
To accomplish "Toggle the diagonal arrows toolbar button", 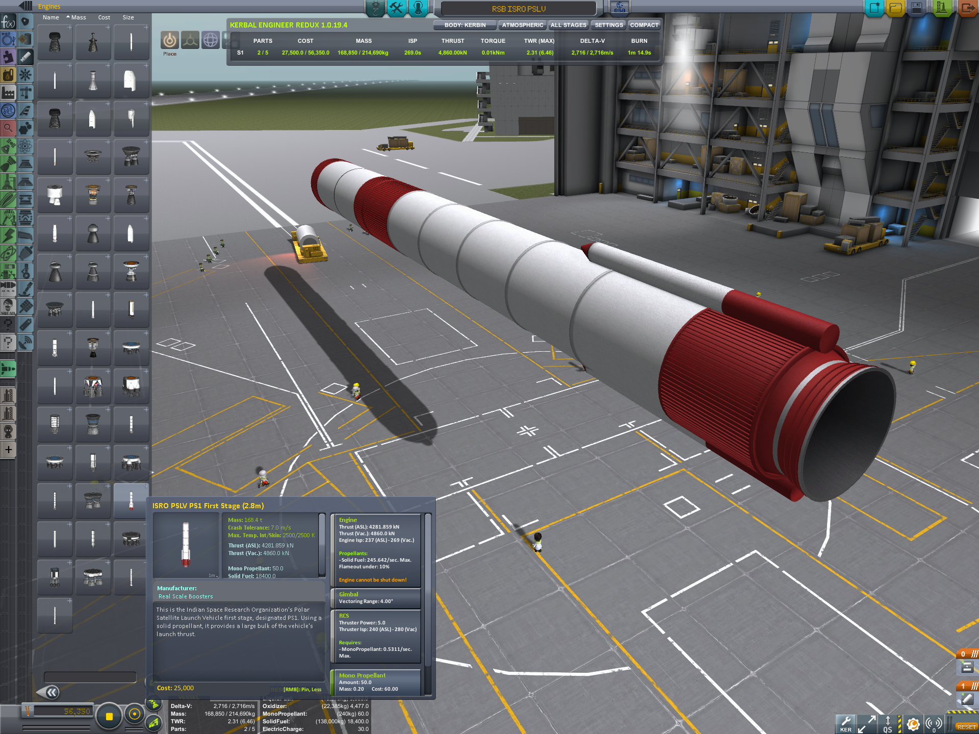I will [x=867, y=724].
